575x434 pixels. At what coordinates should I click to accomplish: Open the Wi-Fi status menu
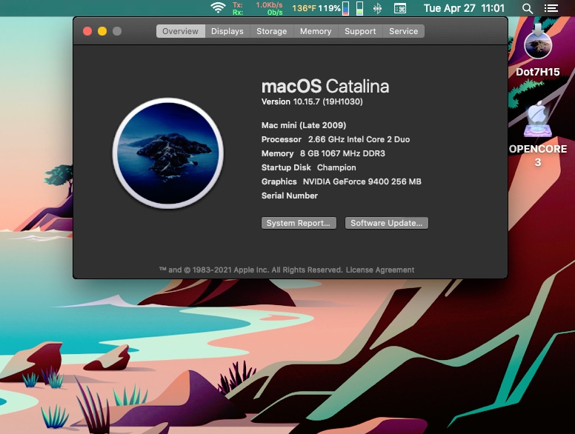pos(218,8)
